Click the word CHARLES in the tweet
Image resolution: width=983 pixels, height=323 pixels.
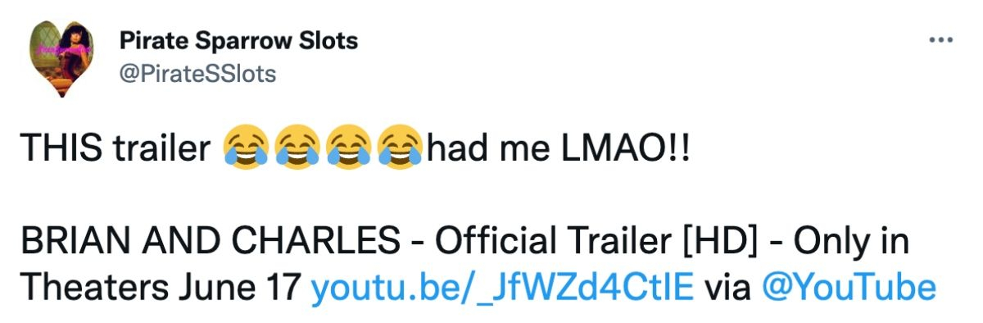[x=316, y=241]
